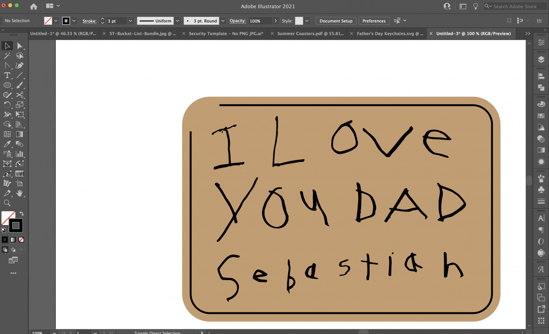Change Screen Mode button
Screen dimensions: 549x334
[13, 260]
